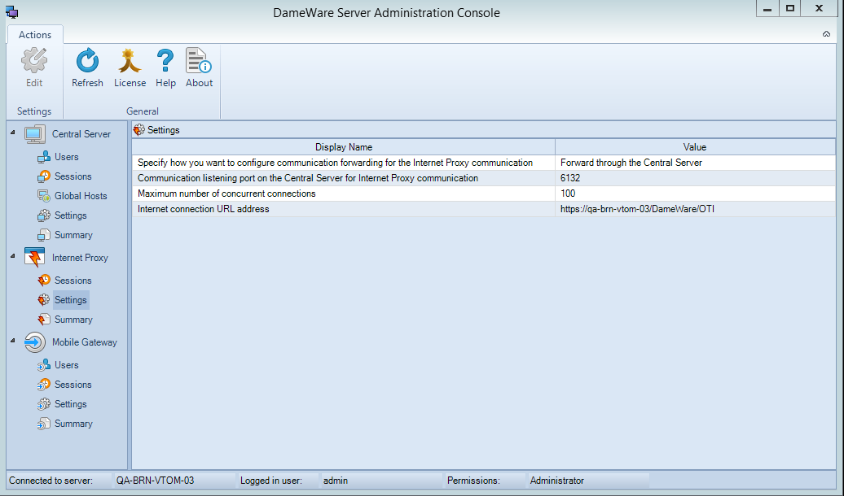Viewport: 844px width, 496px height.
Task: Click the 'Forward through the Central Server' value
Action: (631, 163)
